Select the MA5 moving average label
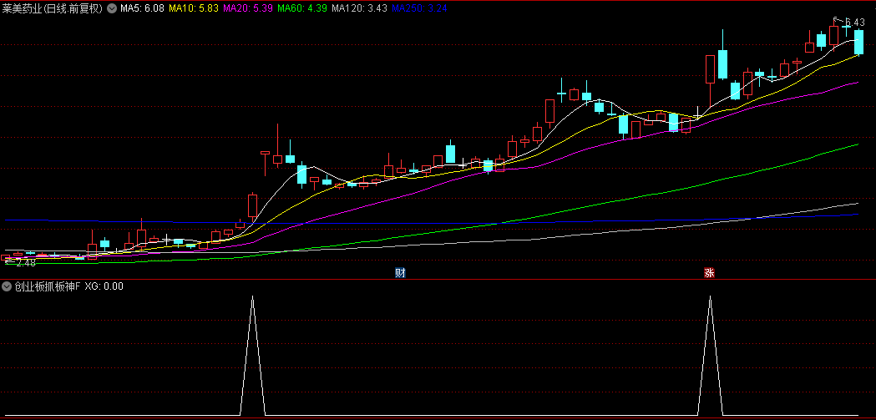 (x=142, y=8)
